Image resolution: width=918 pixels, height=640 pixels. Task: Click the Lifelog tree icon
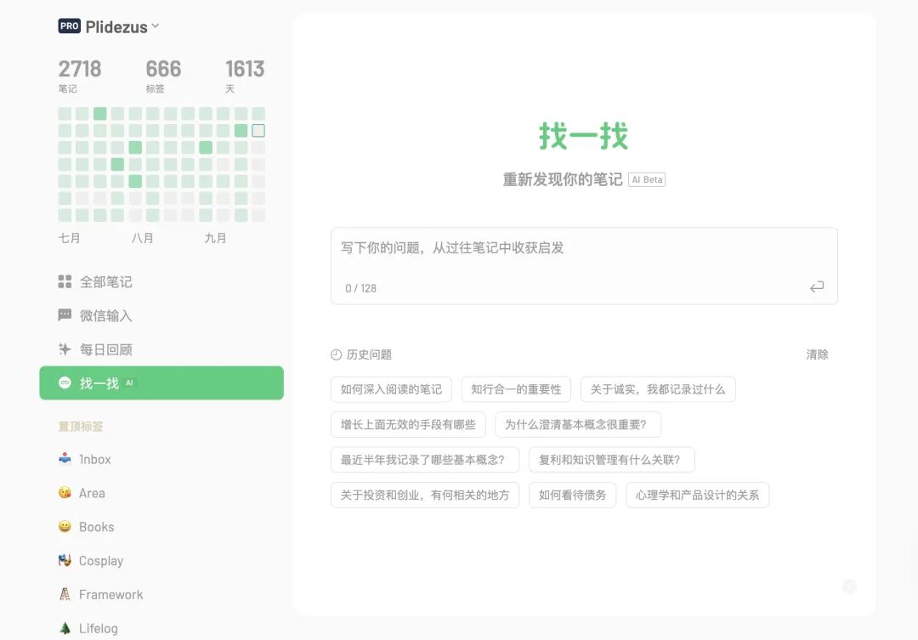click(x=65, y=628)
